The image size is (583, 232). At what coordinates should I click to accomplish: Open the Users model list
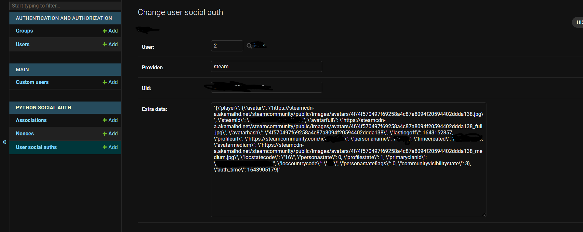click(23, 45)
